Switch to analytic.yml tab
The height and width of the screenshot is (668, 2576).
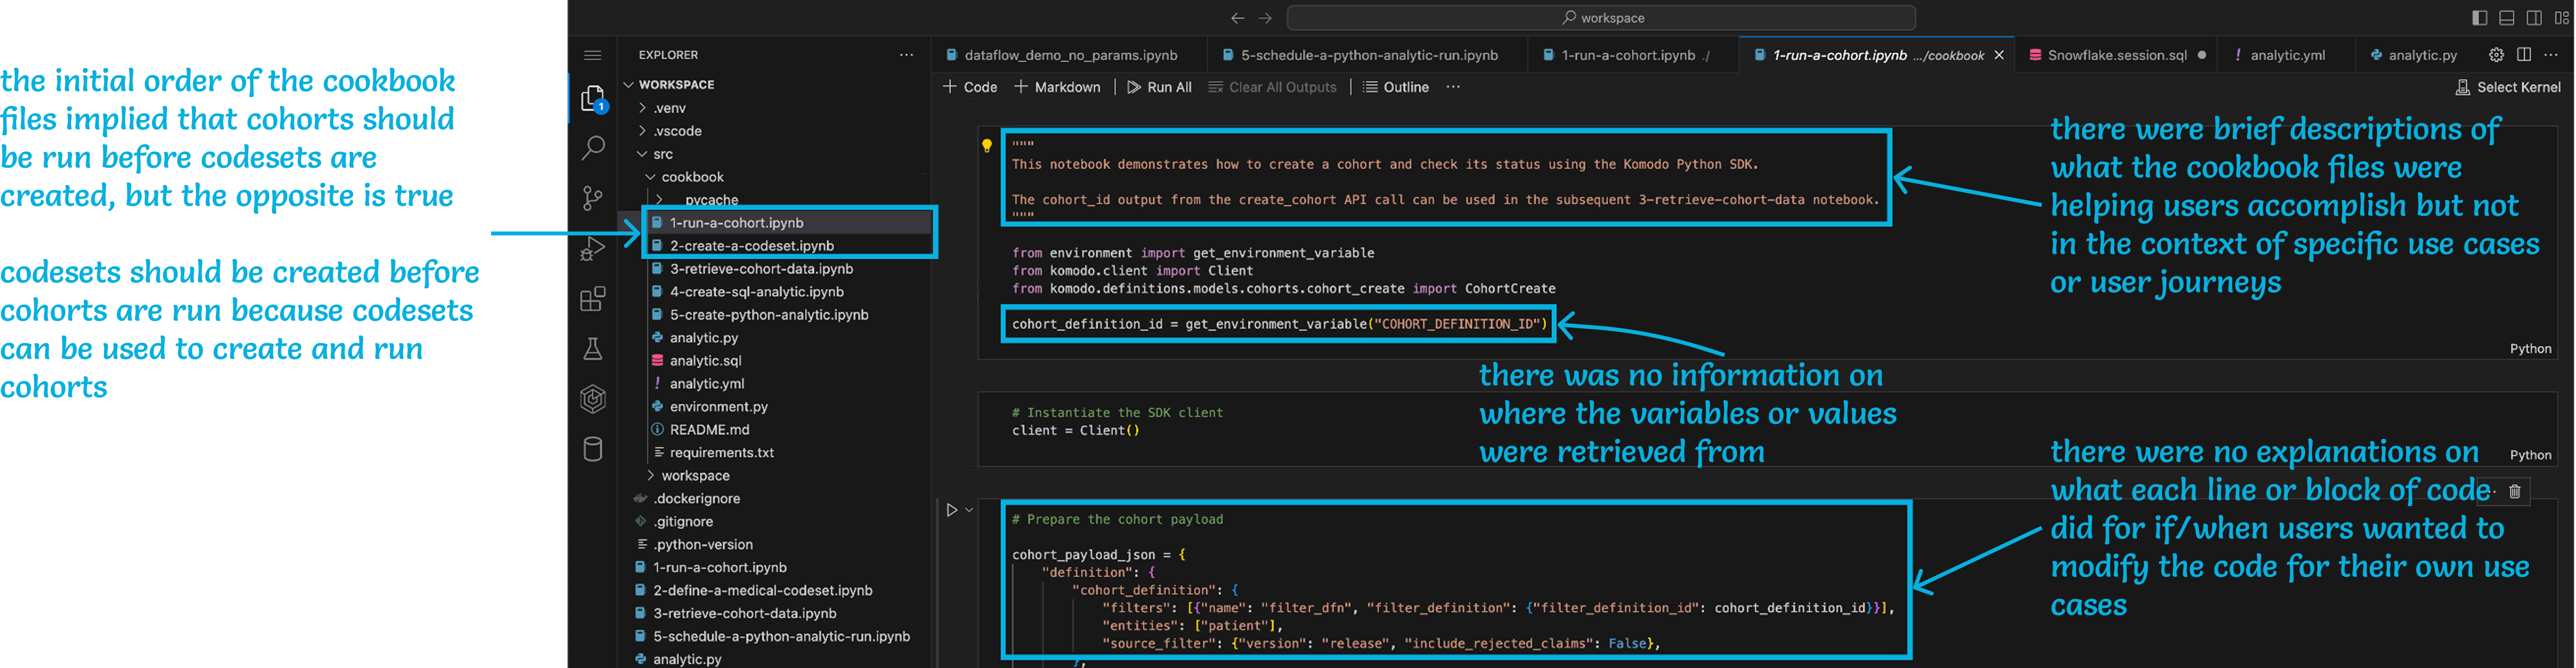2287,55
